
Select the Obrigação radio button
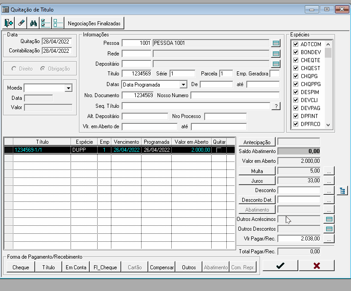[x=43, y=69]
